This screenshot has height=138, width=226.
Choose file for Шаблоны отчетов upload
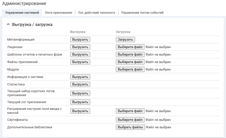pos(130,55)
